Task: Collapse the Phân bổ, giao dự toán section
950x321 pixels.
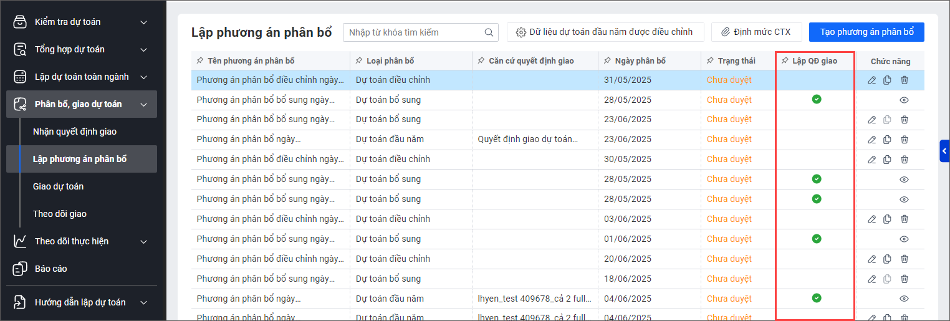Action: [x=143, y=105]
